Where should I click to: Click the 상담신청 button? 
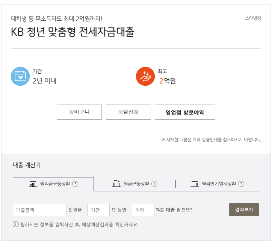(128, 112)
